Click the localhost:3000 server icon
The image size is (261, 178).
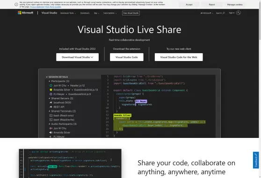coord(51,103)
